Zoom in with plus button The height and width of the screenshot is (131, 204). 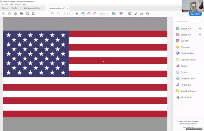click(95, 14)
